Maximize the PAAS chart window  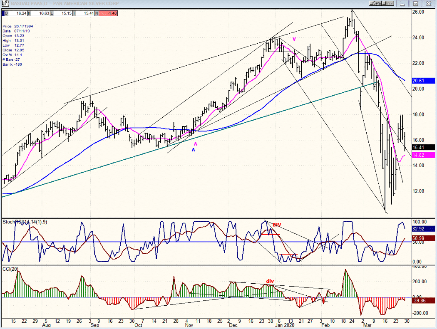(x=415, y=4)
